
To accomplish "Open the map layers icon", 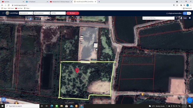I will 190,18.
